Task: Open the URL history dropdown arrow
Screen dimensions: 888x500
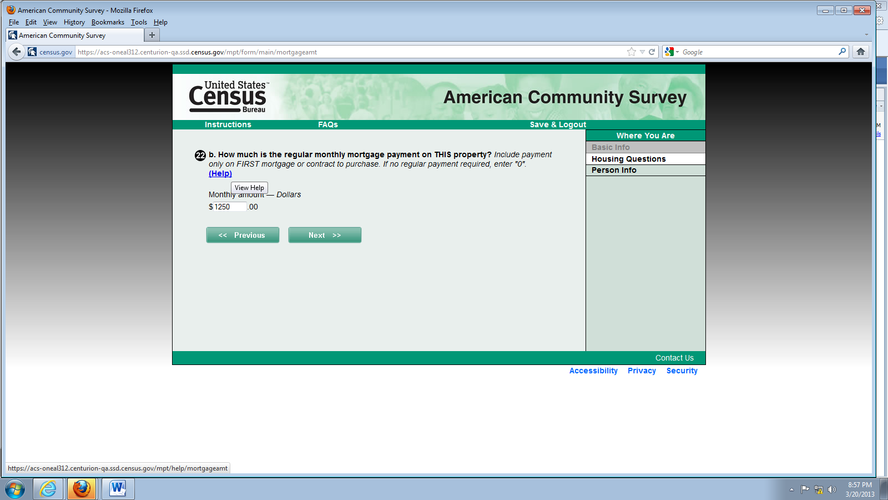Action: pyautogui.click(x=642, y=52)
